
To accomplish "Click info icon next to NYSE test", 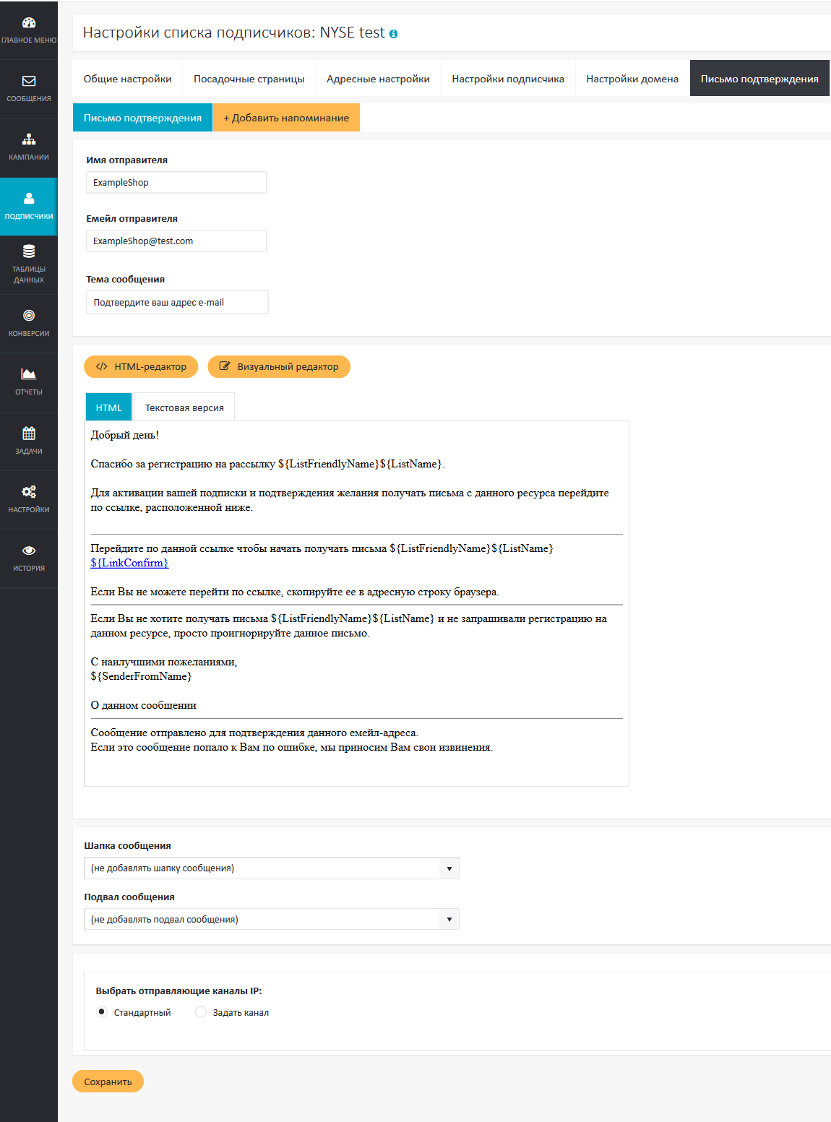I will click(394, 34).
